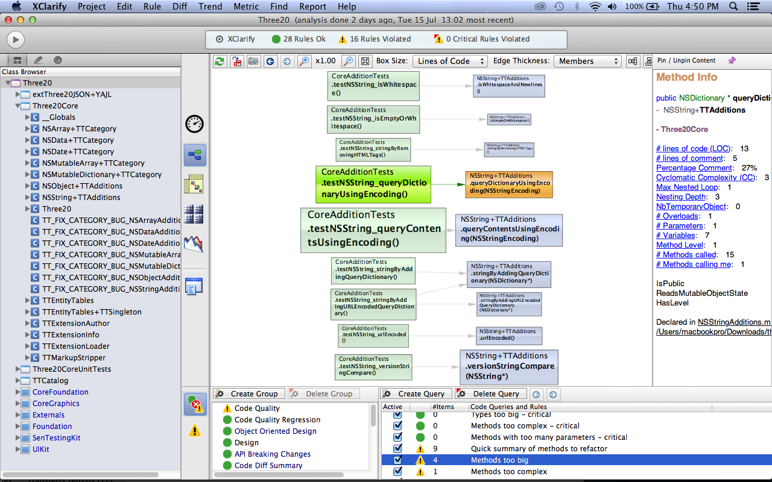Image resolution: width=772 pixels, height=482 pixels.
Task: Open the dependency matrix view icon
Action: (x=194, y=184)
